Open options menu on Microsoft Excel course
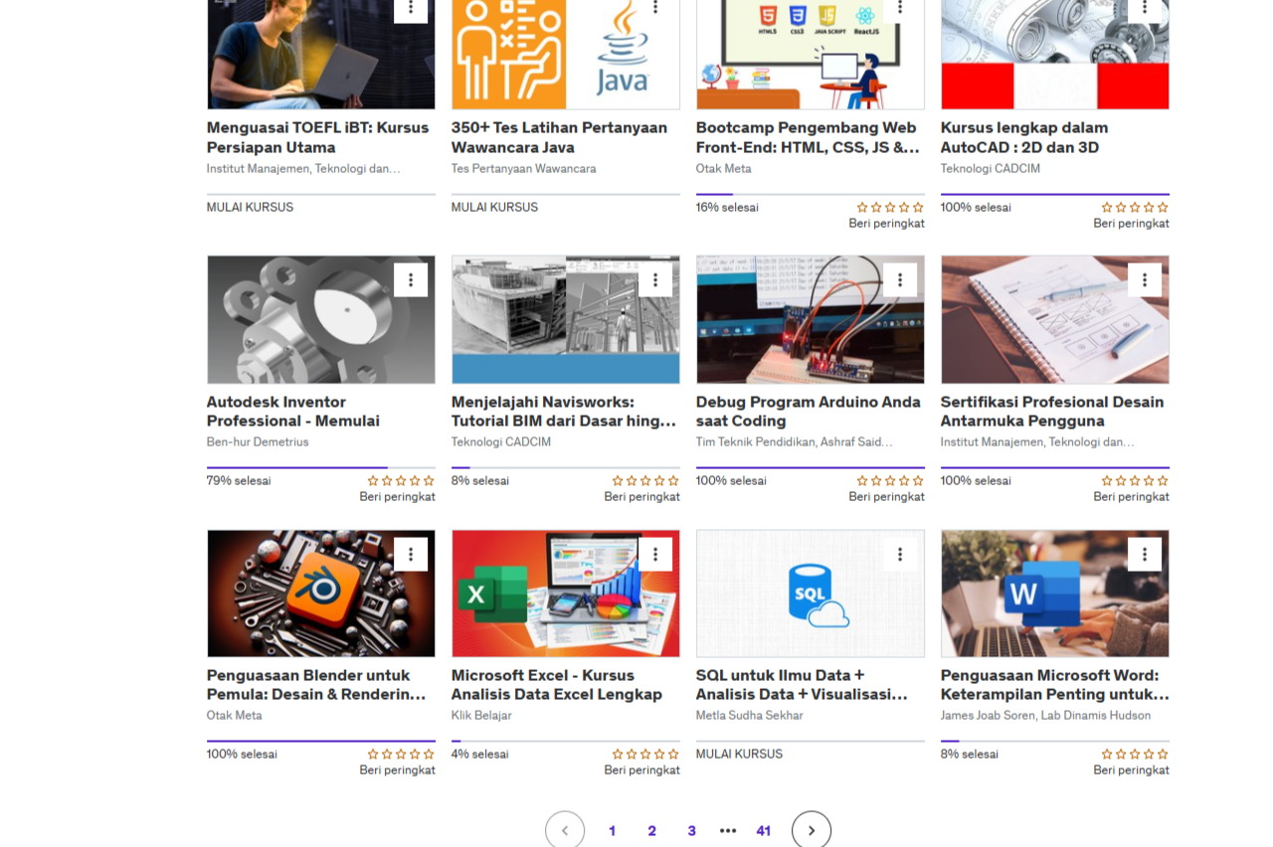1273x847 pixels. pos(654,554)
